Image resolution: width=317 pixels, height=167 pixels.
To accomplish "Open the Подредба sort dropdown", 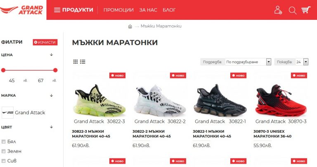I will (248, 62).
